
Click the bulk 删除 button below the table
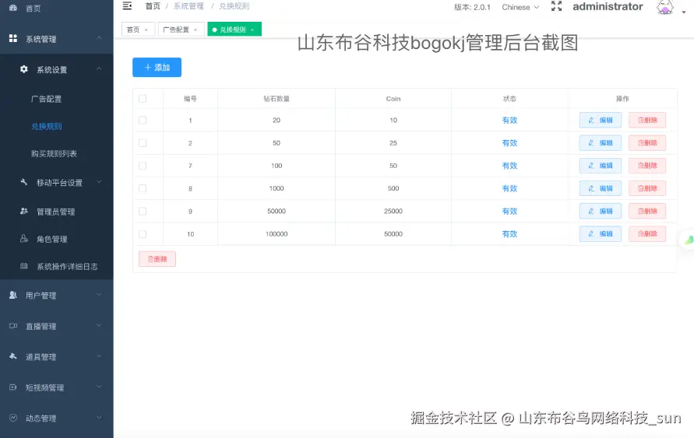(157, 259)
